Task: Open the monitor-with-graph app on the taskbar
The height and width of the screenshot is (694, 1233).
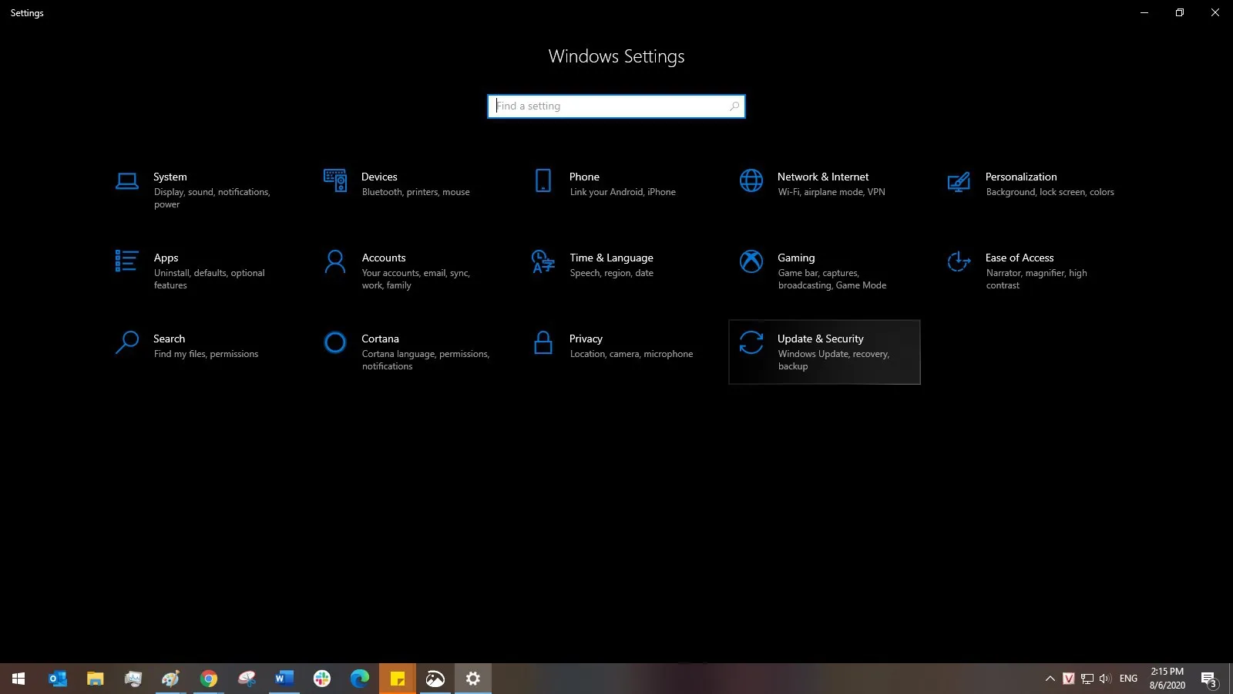Action: [133, 679]
